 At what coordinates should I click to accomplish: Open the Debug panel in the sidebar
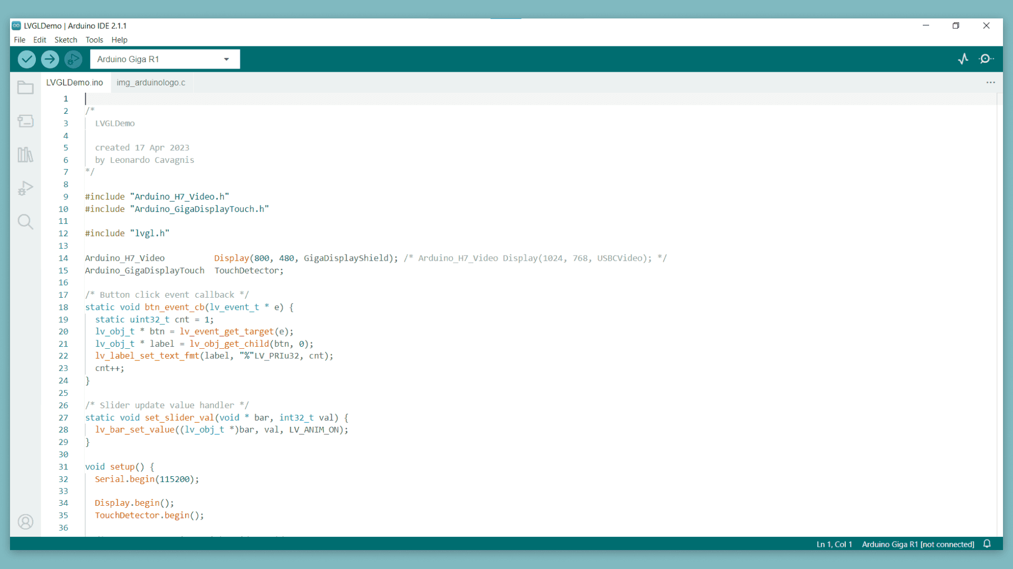tap(25, 188)
